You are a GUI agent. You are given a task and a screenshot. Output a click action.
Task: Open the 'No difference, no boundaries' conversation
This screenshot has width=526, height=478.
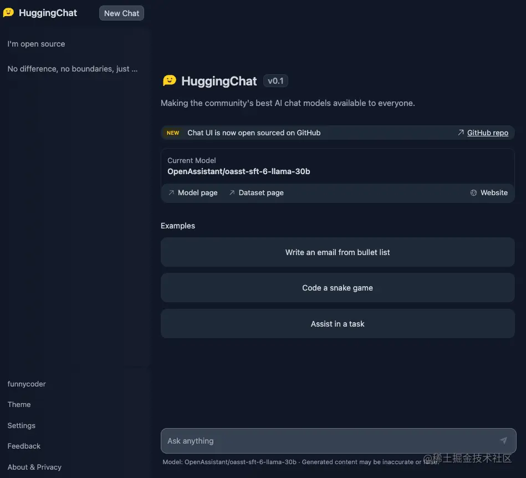click(73, 69)
